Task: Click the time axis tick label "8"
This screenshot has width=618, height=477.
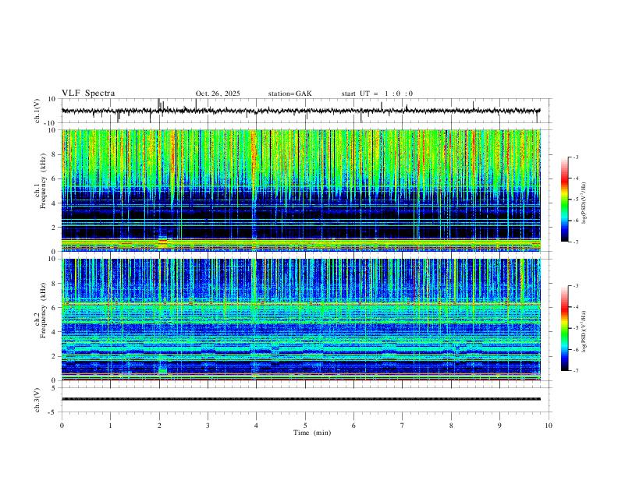Action: coord(451,426)
